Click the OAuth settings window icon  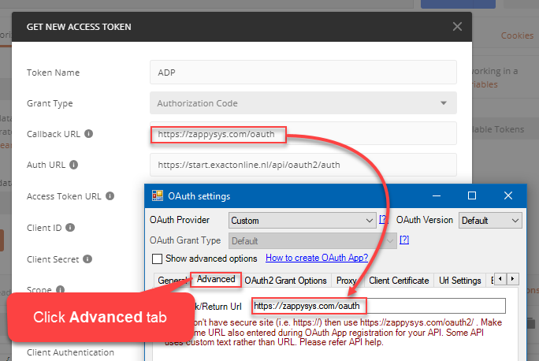pyautogui.click(x=158, y=195)
